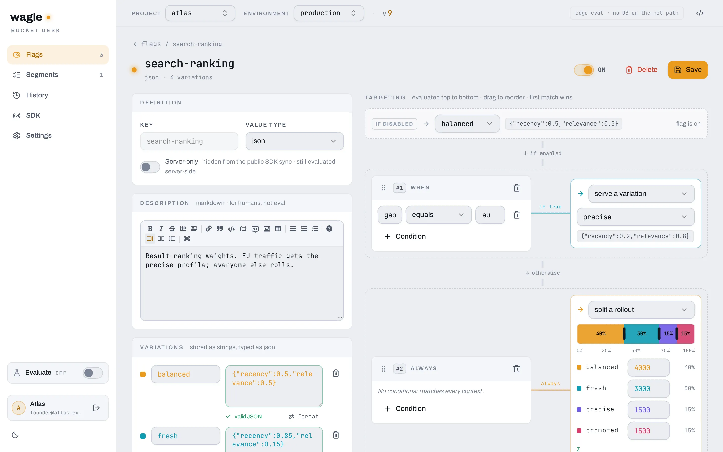This screenshot has width=723, height=452.
Task: Open History in the sidebar
Action: [58, 95]
